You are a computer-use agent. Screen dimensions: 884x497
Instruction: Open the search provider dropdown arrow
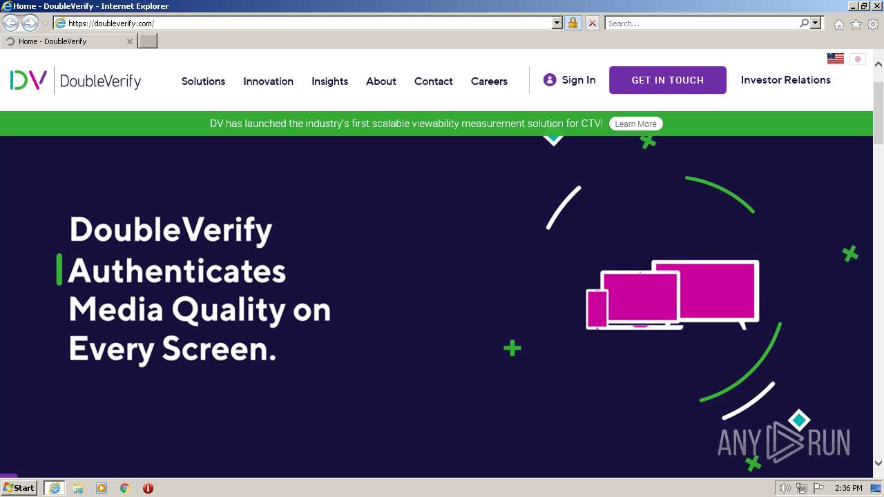tap(816, 23)
